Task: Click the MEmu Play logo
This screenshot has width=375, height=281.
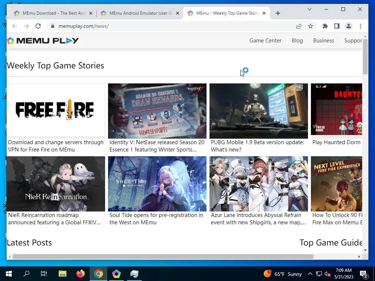Action: (43, 41)
